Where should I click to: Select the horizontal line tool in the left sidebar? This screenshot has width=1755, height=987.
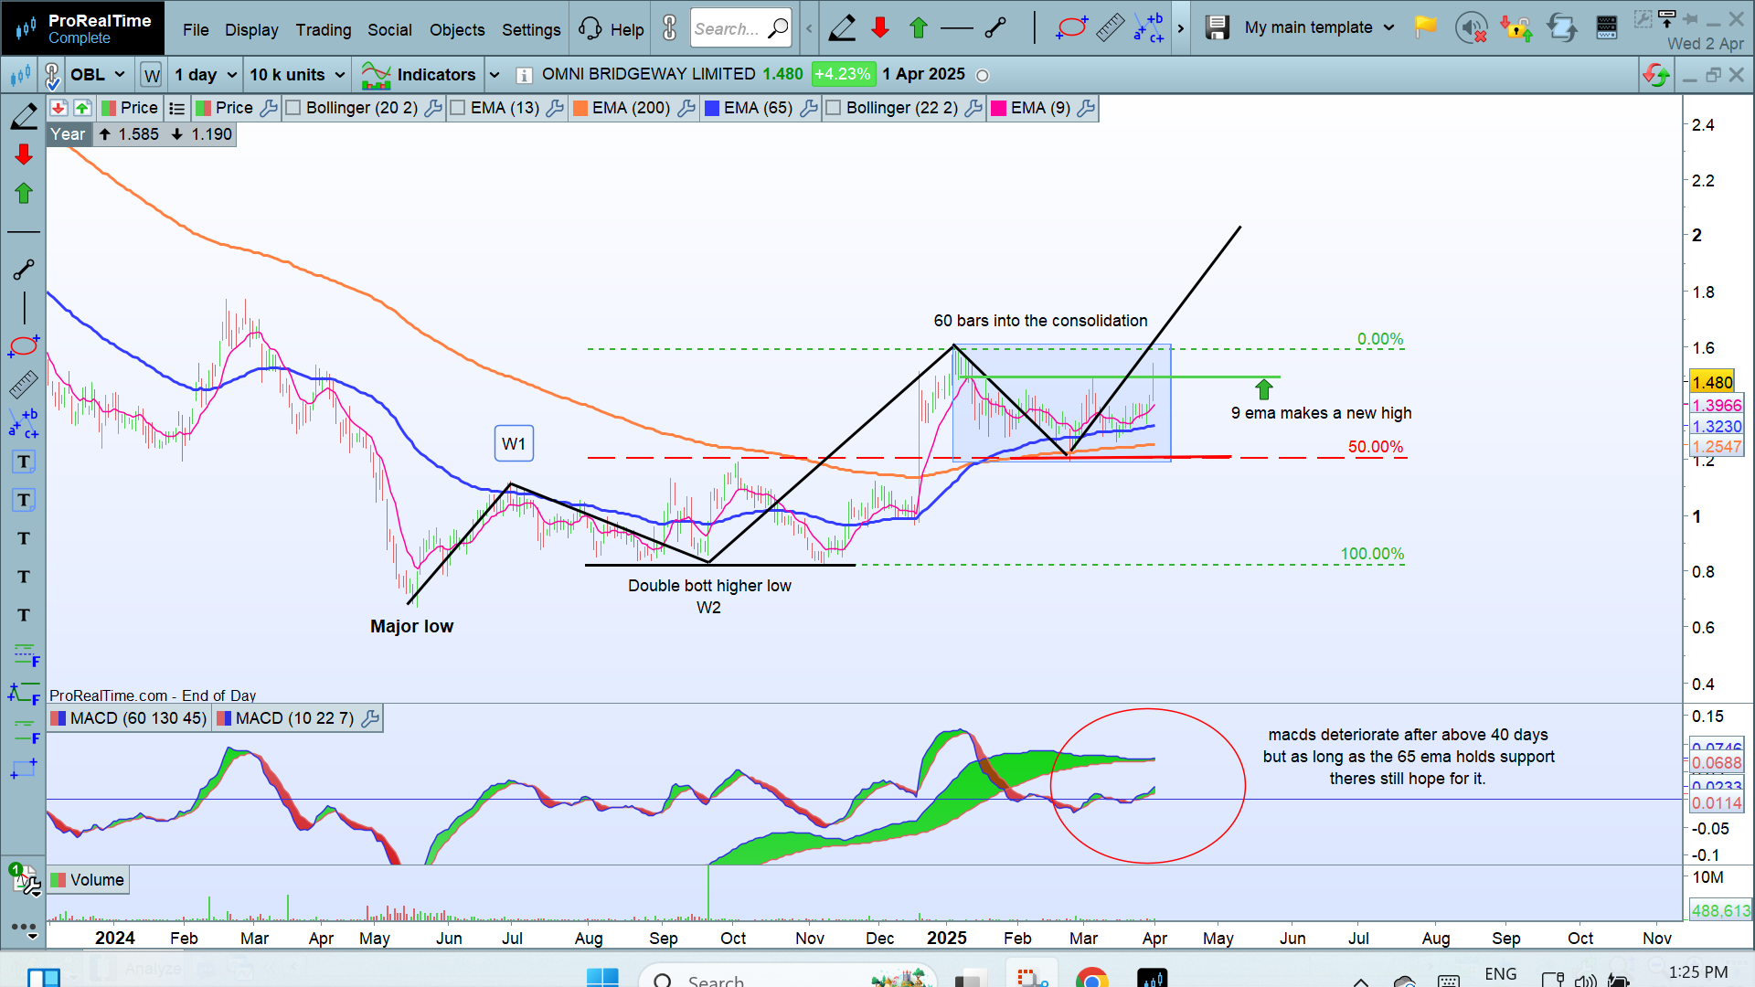(24, 232)
